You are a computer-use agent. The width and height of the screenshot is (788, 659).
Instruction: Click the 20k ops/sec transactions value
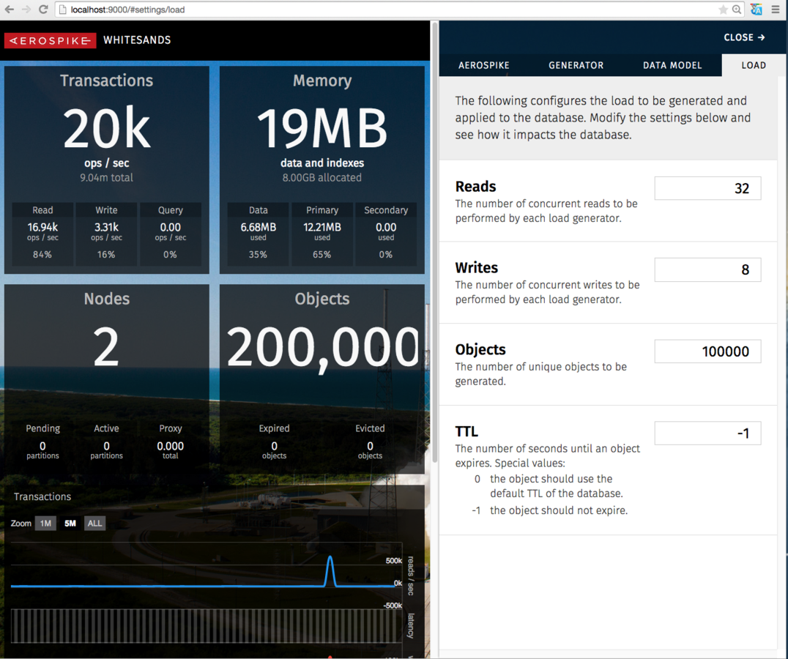pyautogui.click(x=106, y=128)
